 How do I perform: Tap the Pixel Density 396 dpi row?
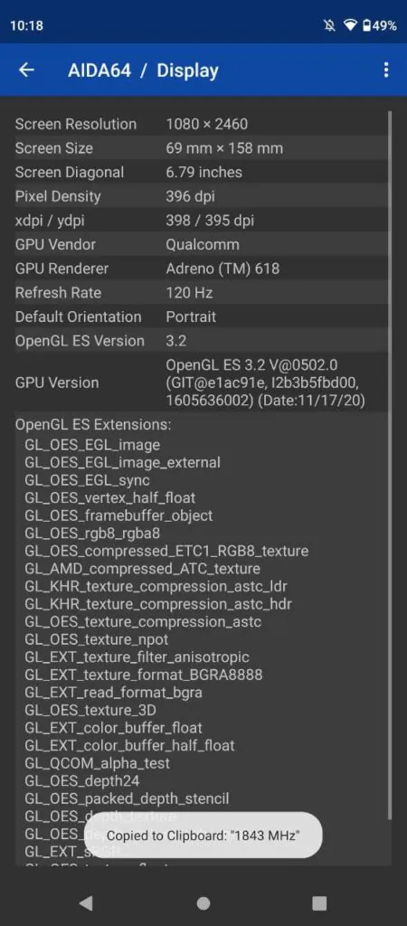click(x=202, y=196)
